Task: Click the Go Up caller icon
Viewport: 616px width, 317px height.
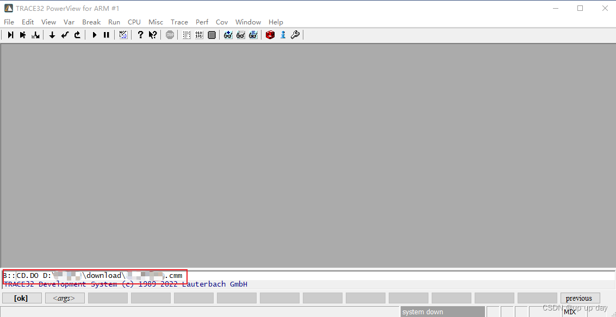Action: (x=65, y=35)
